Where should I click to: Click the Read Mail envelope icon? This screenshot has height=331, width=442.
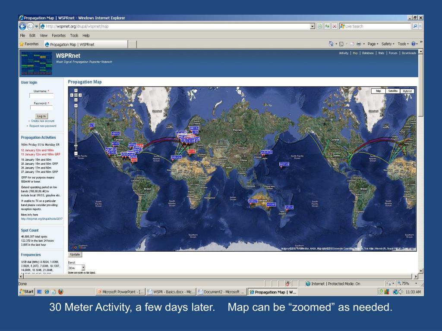(352, 44)
